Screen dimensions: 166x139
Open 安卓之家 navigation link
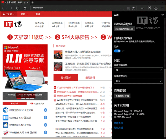coord(89,23)
